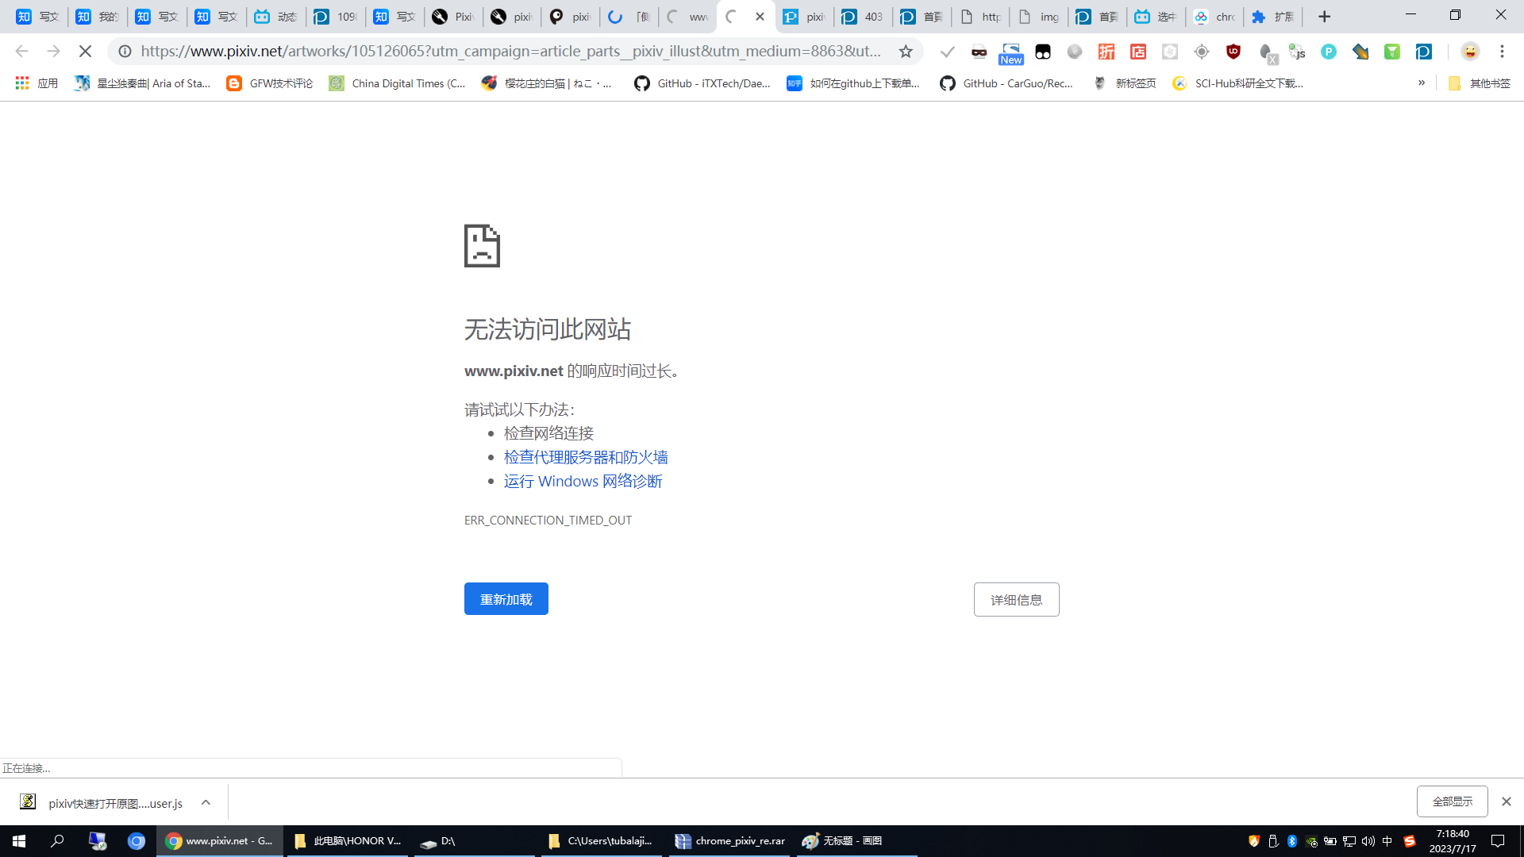Image resolution: width=1524 pixels, height=857 pixels.
Task: Open the 此电脑\HONOR V... taskbar window
Action: (x=348, y=840)
